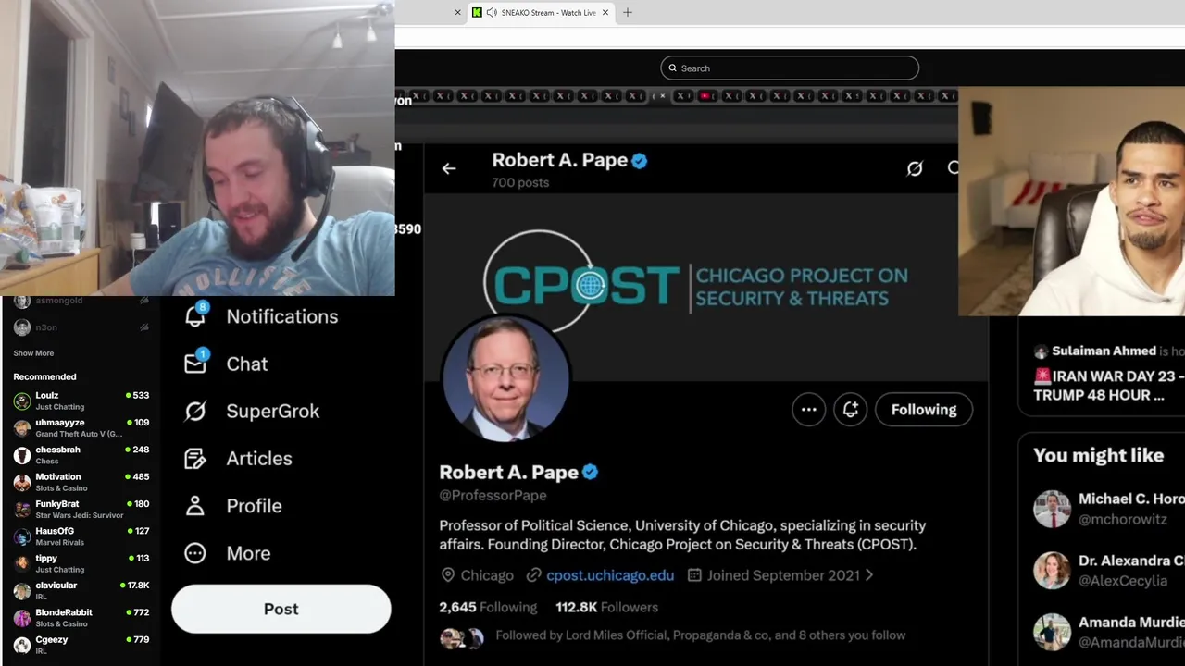The height and width of the screenshot is (666, 1185).
Task: Click Show More in followed channels
Action: (x=33, y=352)
